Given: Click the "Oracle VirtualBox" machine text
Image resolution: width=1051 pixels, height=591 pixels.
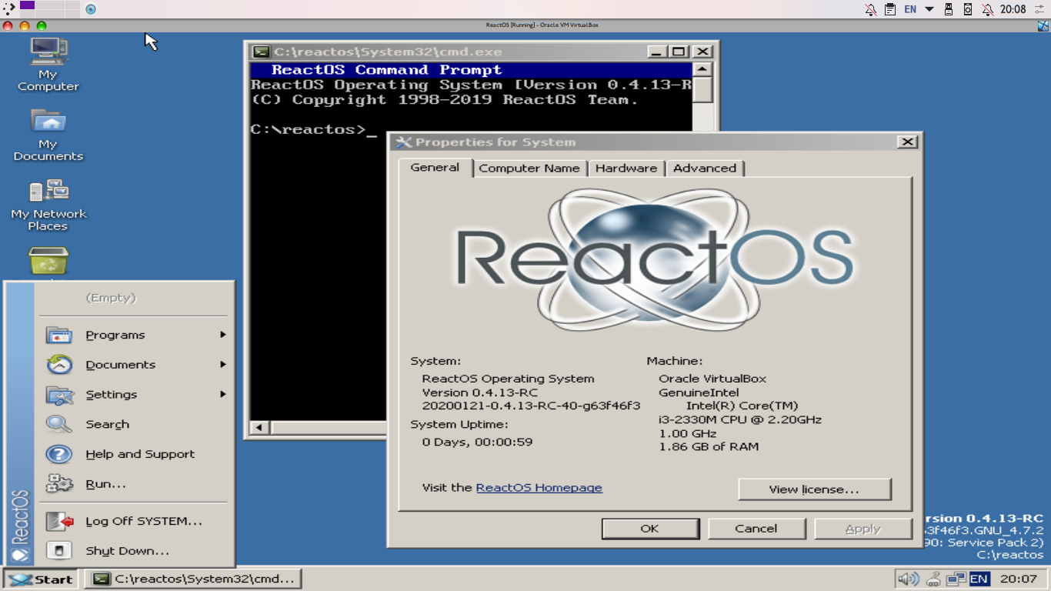Looking at the screenshot, I should [x=712, y=379].
